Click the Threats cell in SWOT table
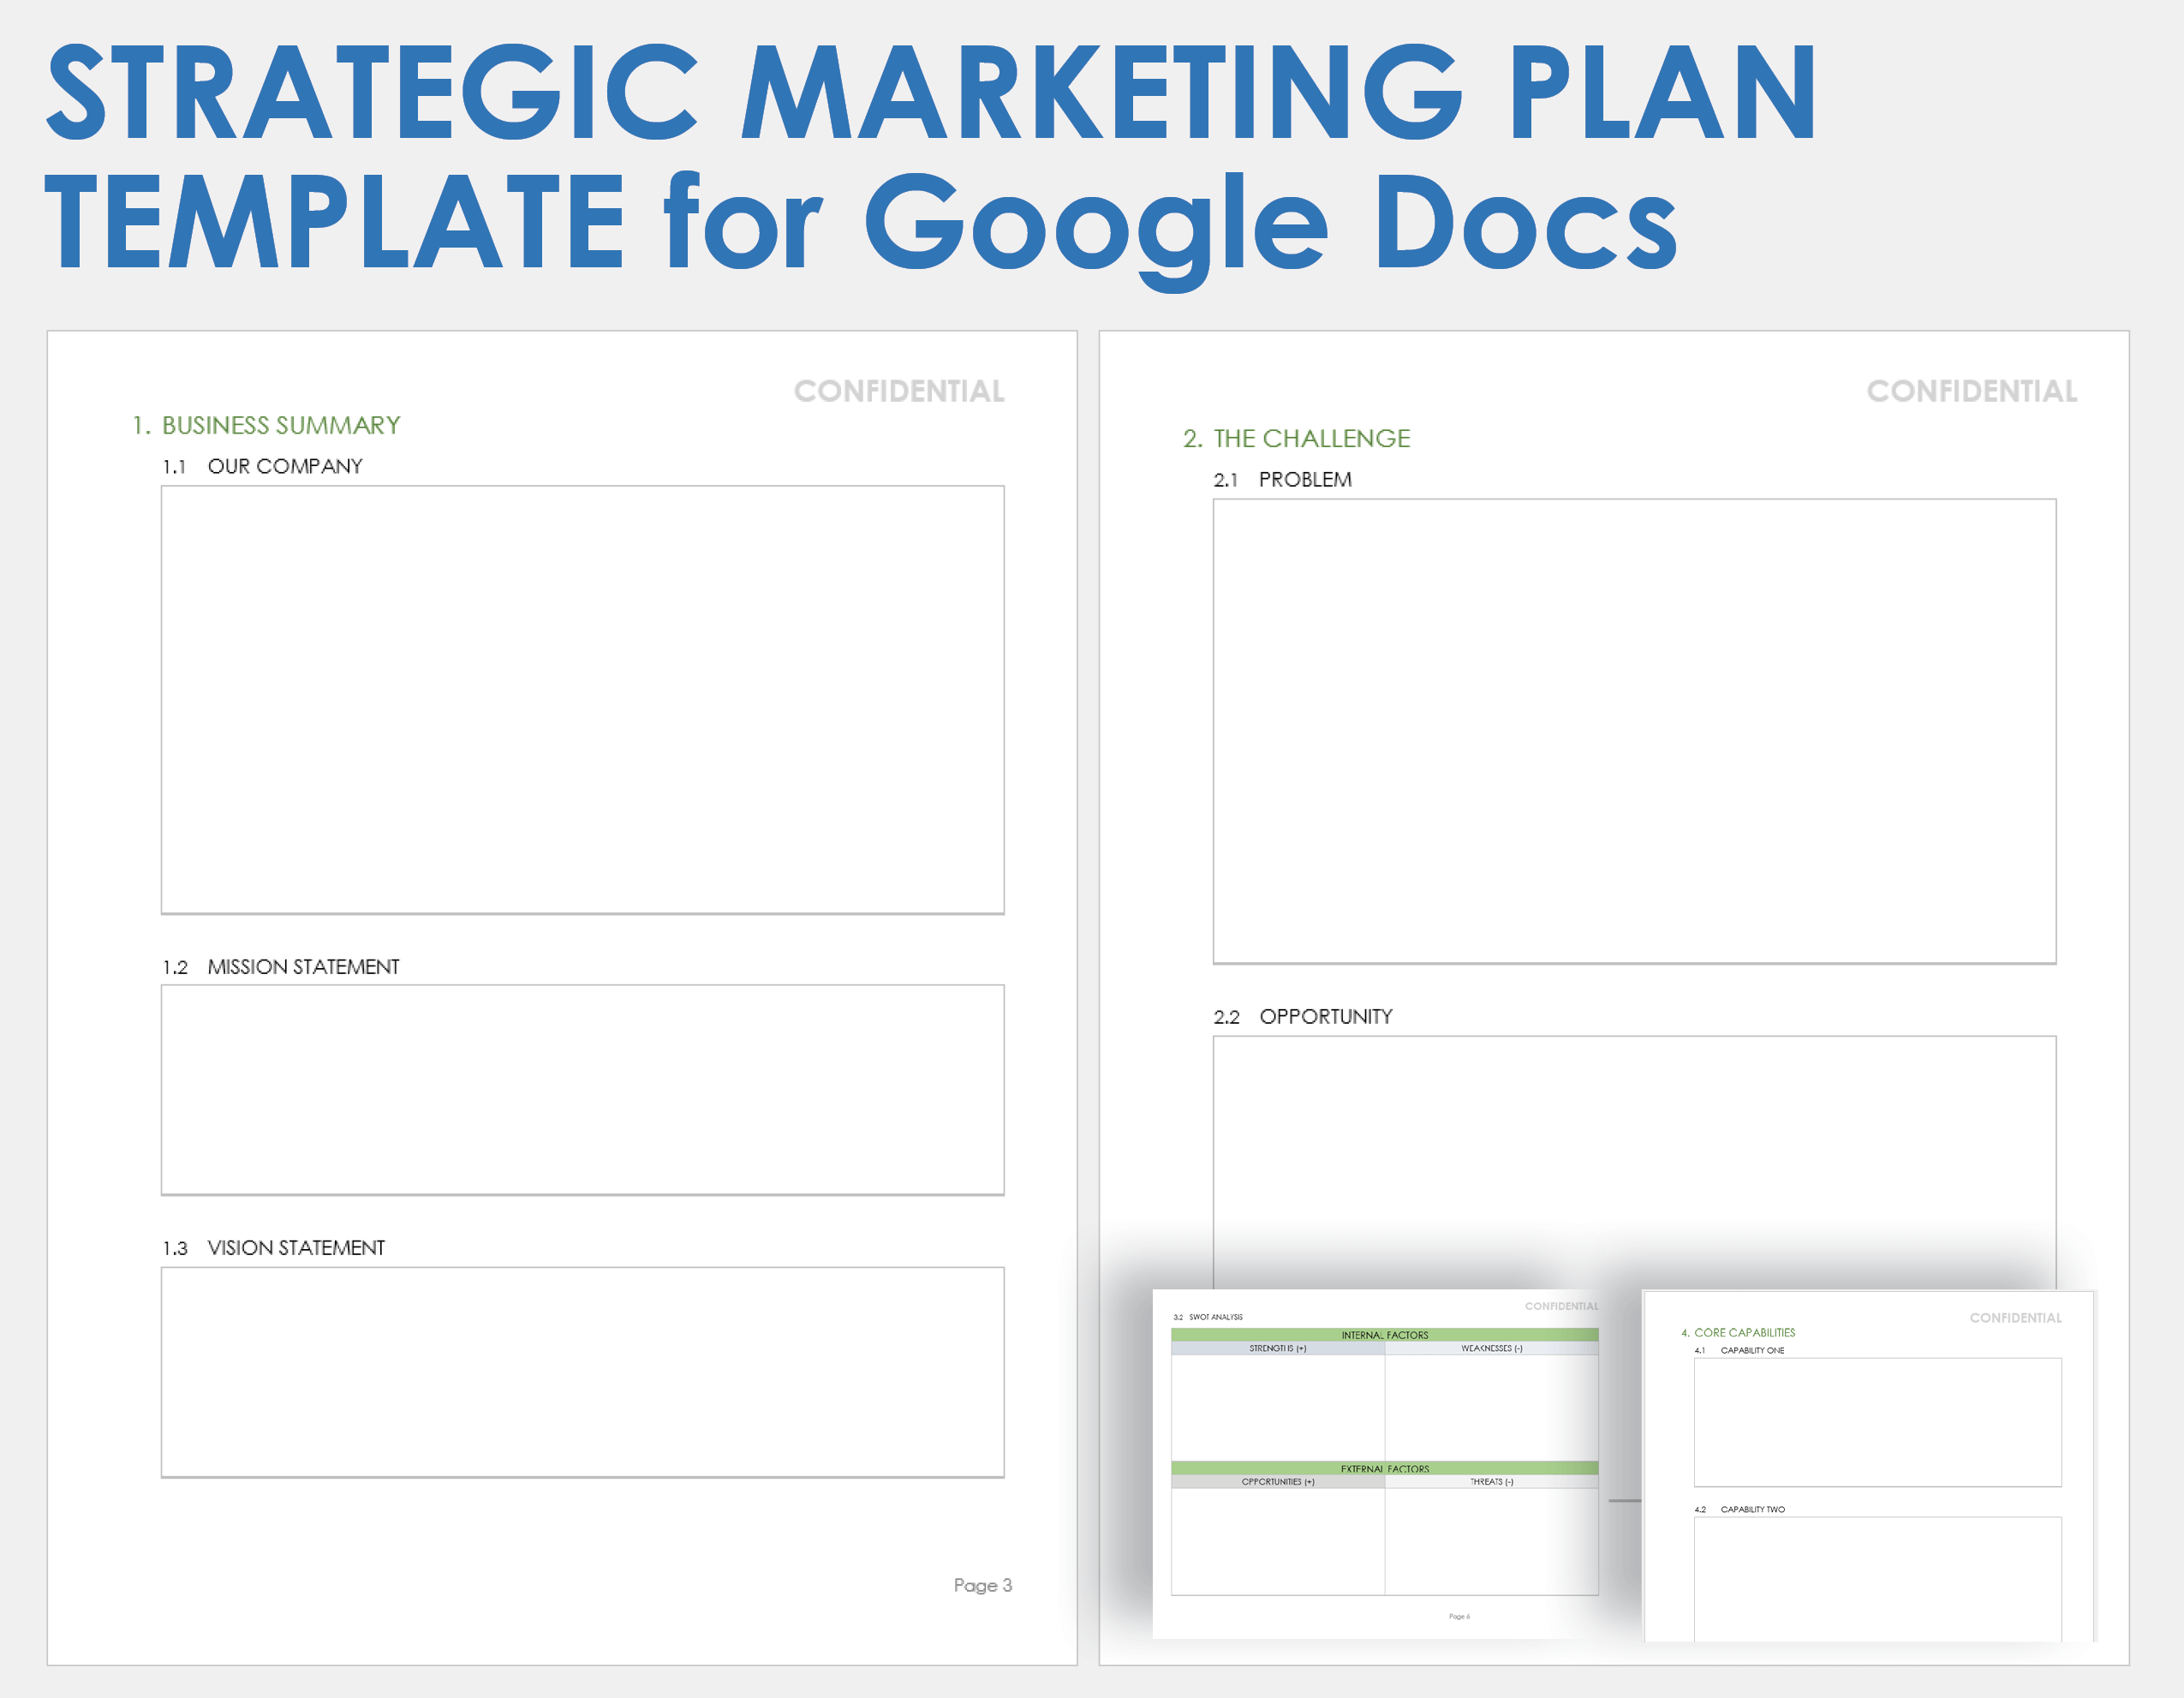Image resolution: width=2184 pixels, height=1698 pixels. click(x=1490, y=1540)
